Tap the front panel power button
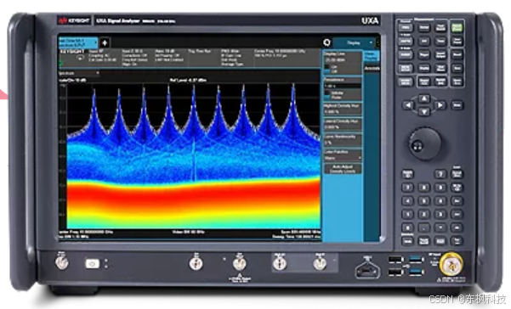Screen dimensions: 511x309 92,263
